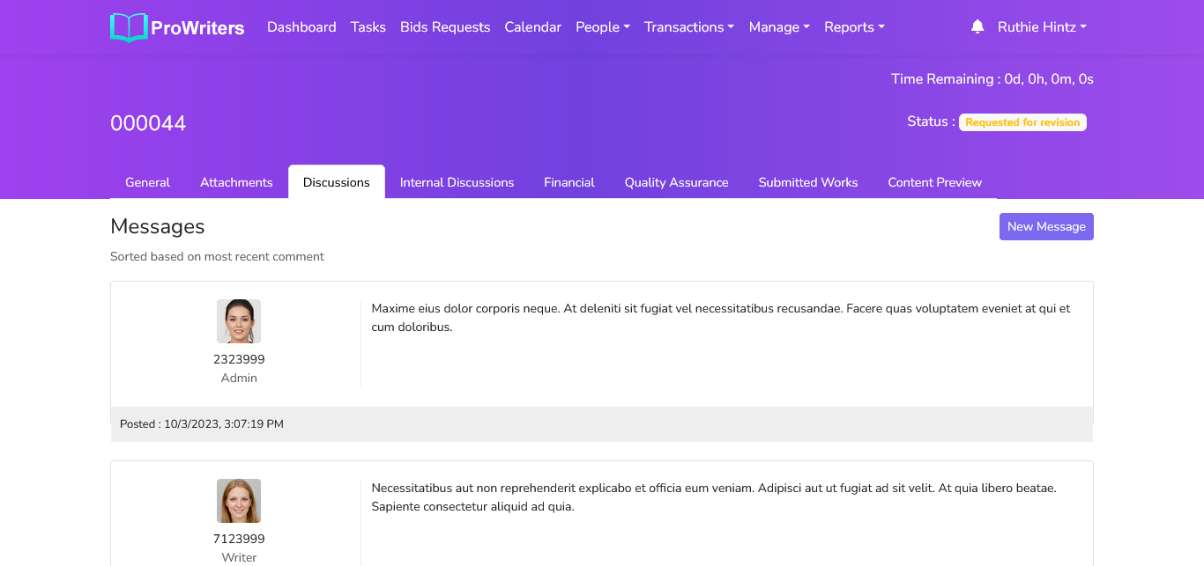This screenshot has width=1204, height=566.
Task: Go to the Dashboard page
Action: click(301, 27)
